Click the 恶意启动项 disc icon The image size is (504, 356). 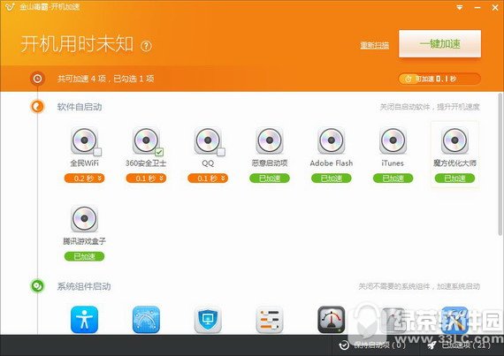coord(270,140)
